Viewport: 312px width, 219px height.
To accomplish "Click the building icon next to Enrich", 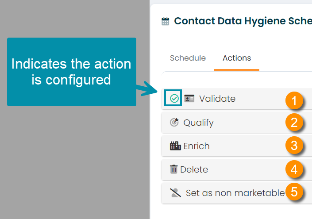I will coord(175,146).
